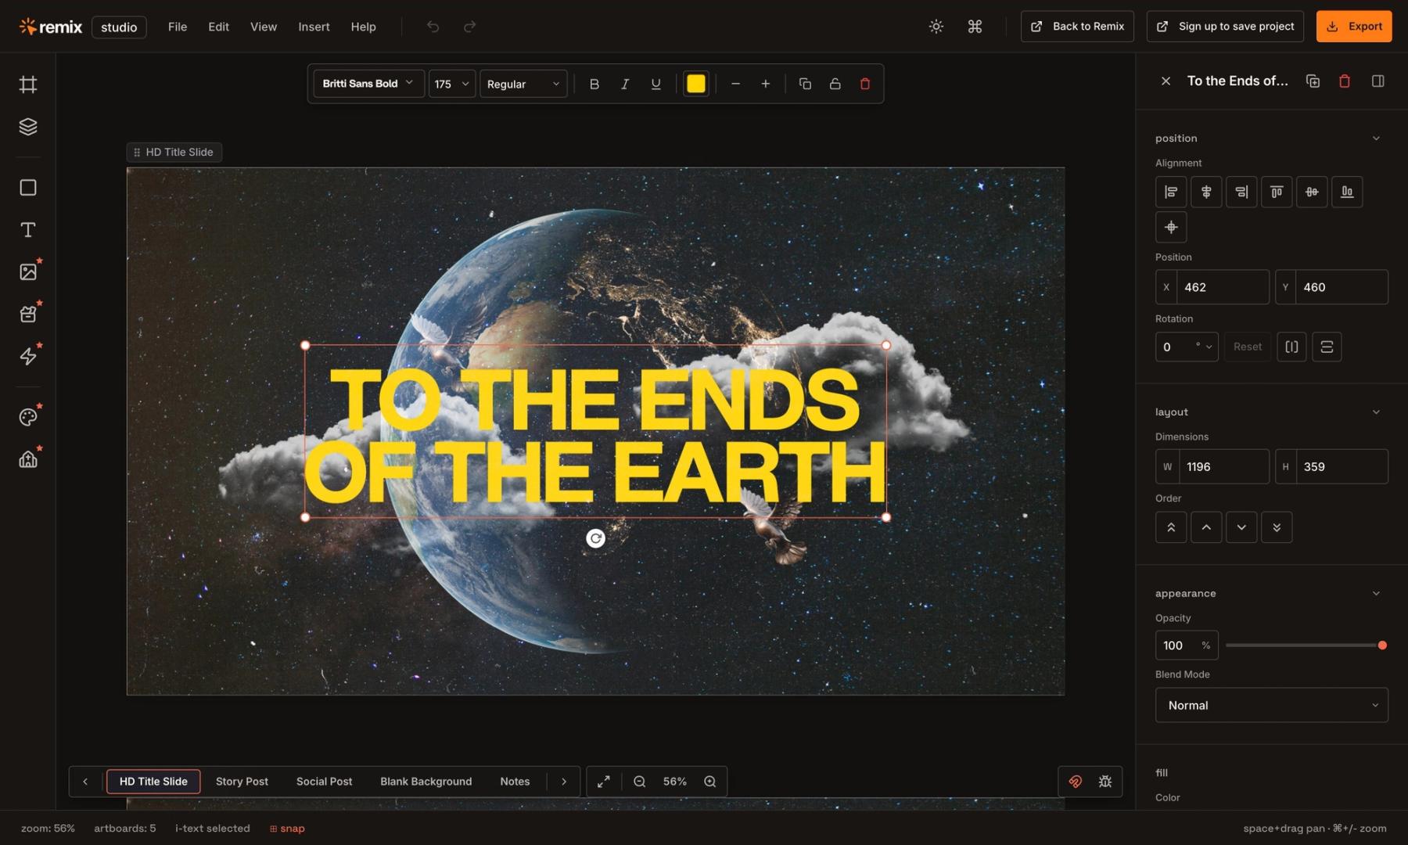Click the debug bug icon
1408x845 pixels.
(x=1105, y=782)
